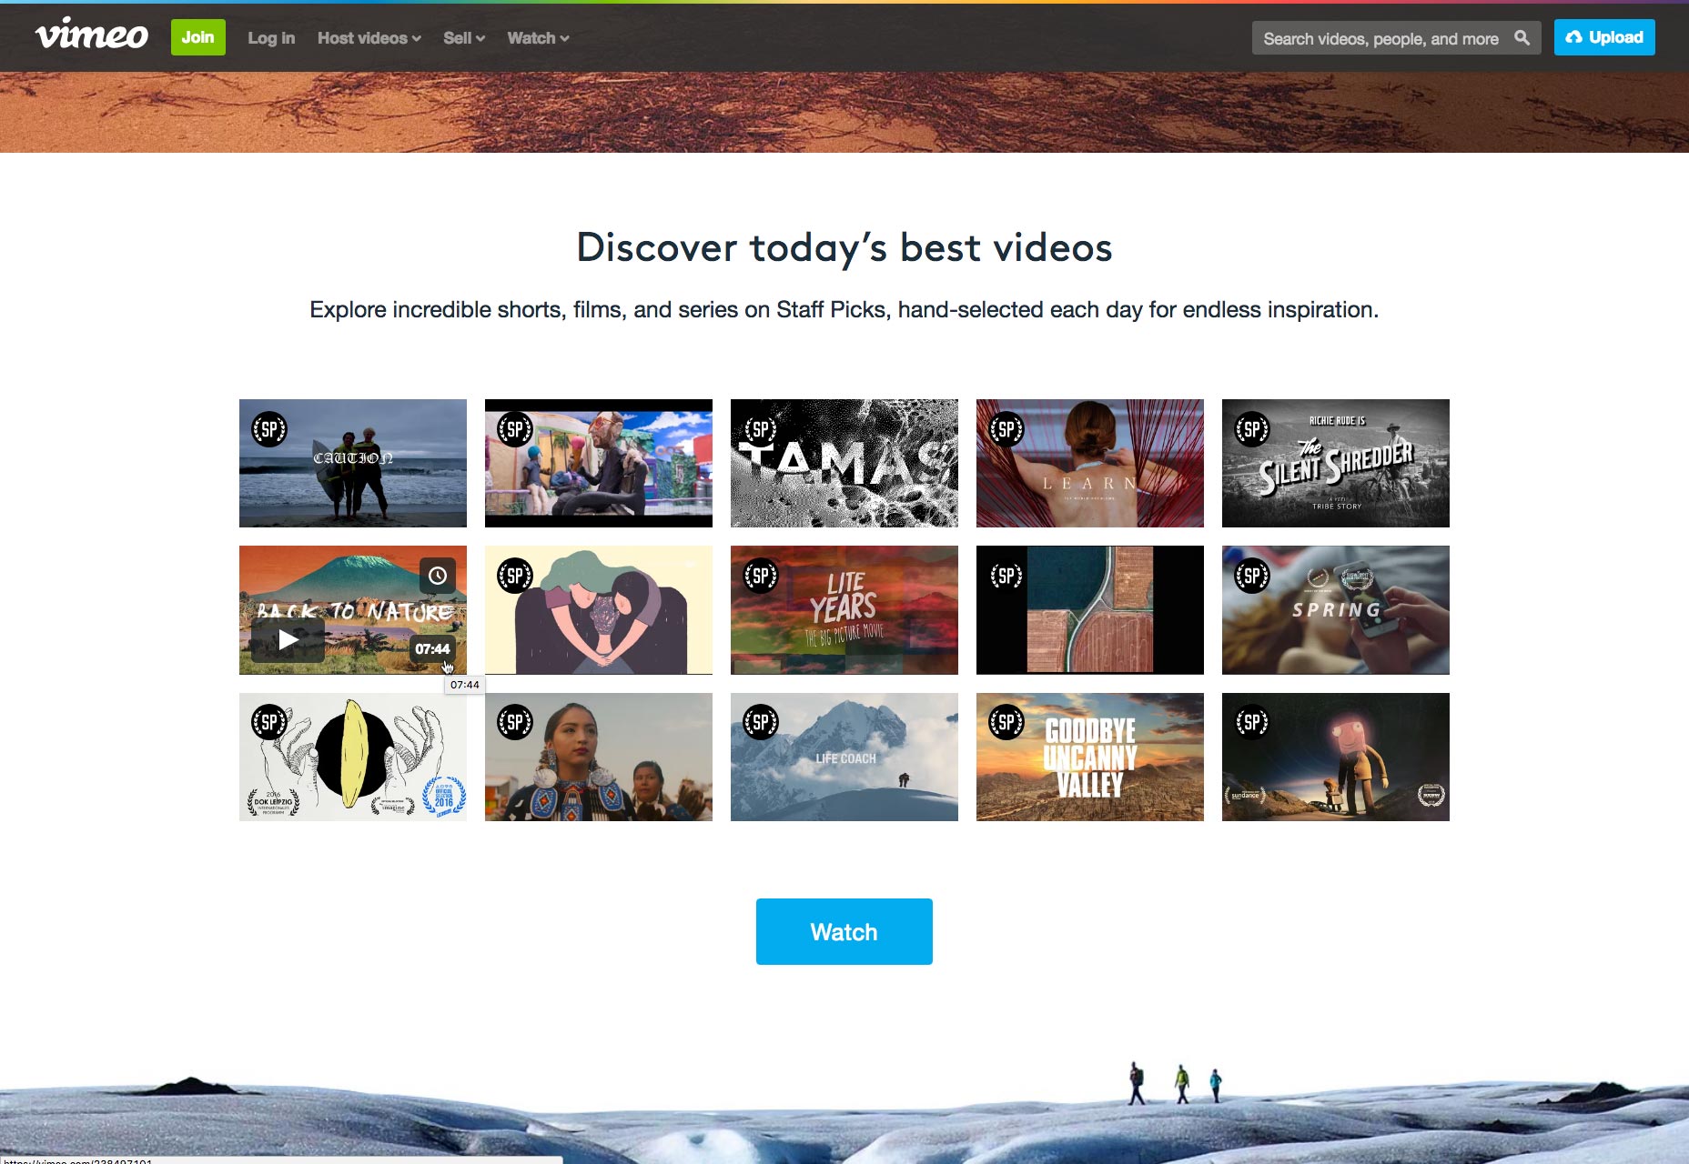Screen dimensions: 1689x1164
Task: Click the magnifying glass search icon
Action: click(1522, 38)
